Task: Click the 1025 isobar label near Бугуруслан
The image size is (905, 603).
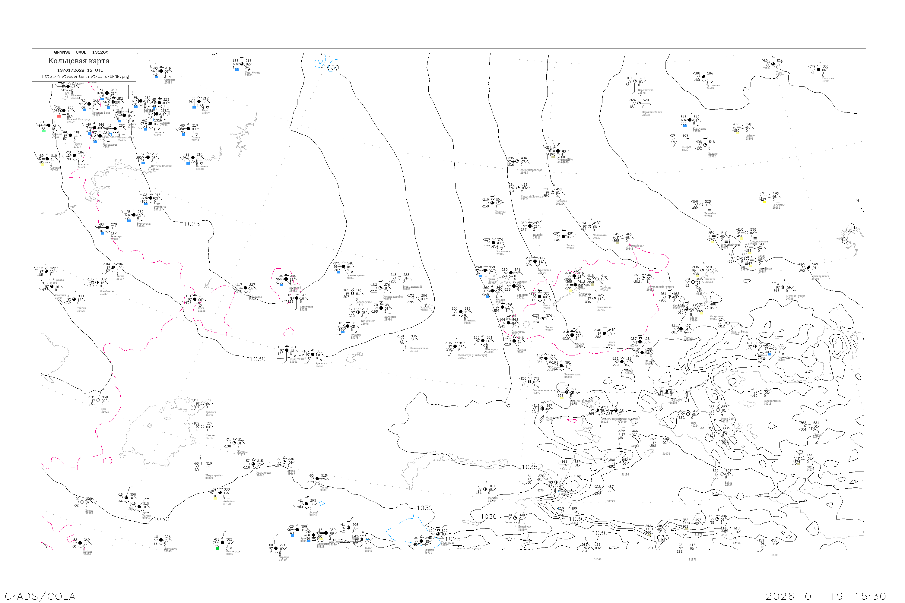Action: 192,224
